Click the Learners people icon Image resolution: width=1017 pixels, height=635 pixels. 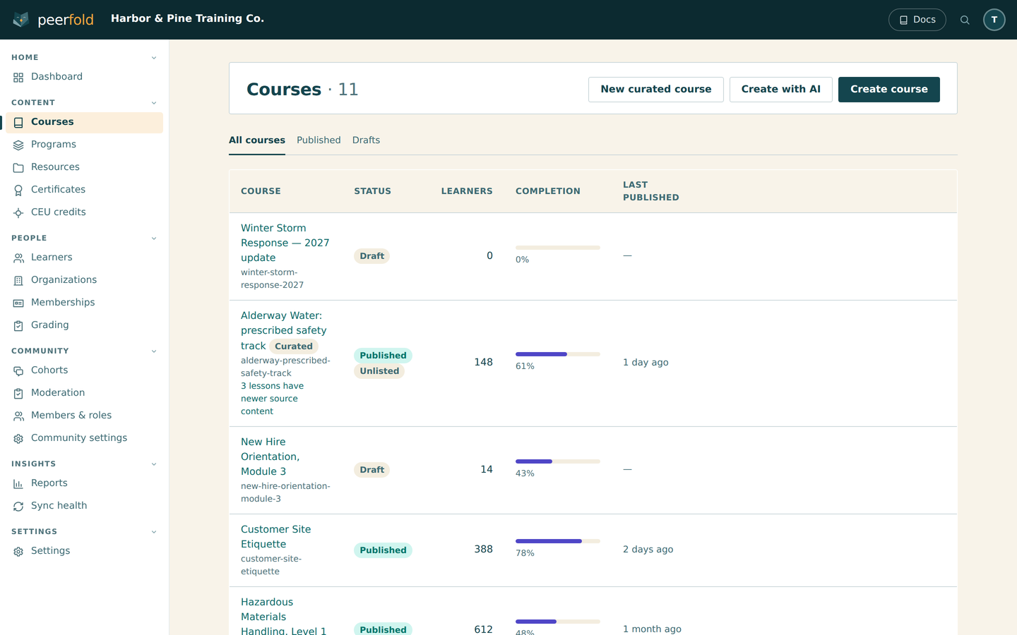(18, 258)
